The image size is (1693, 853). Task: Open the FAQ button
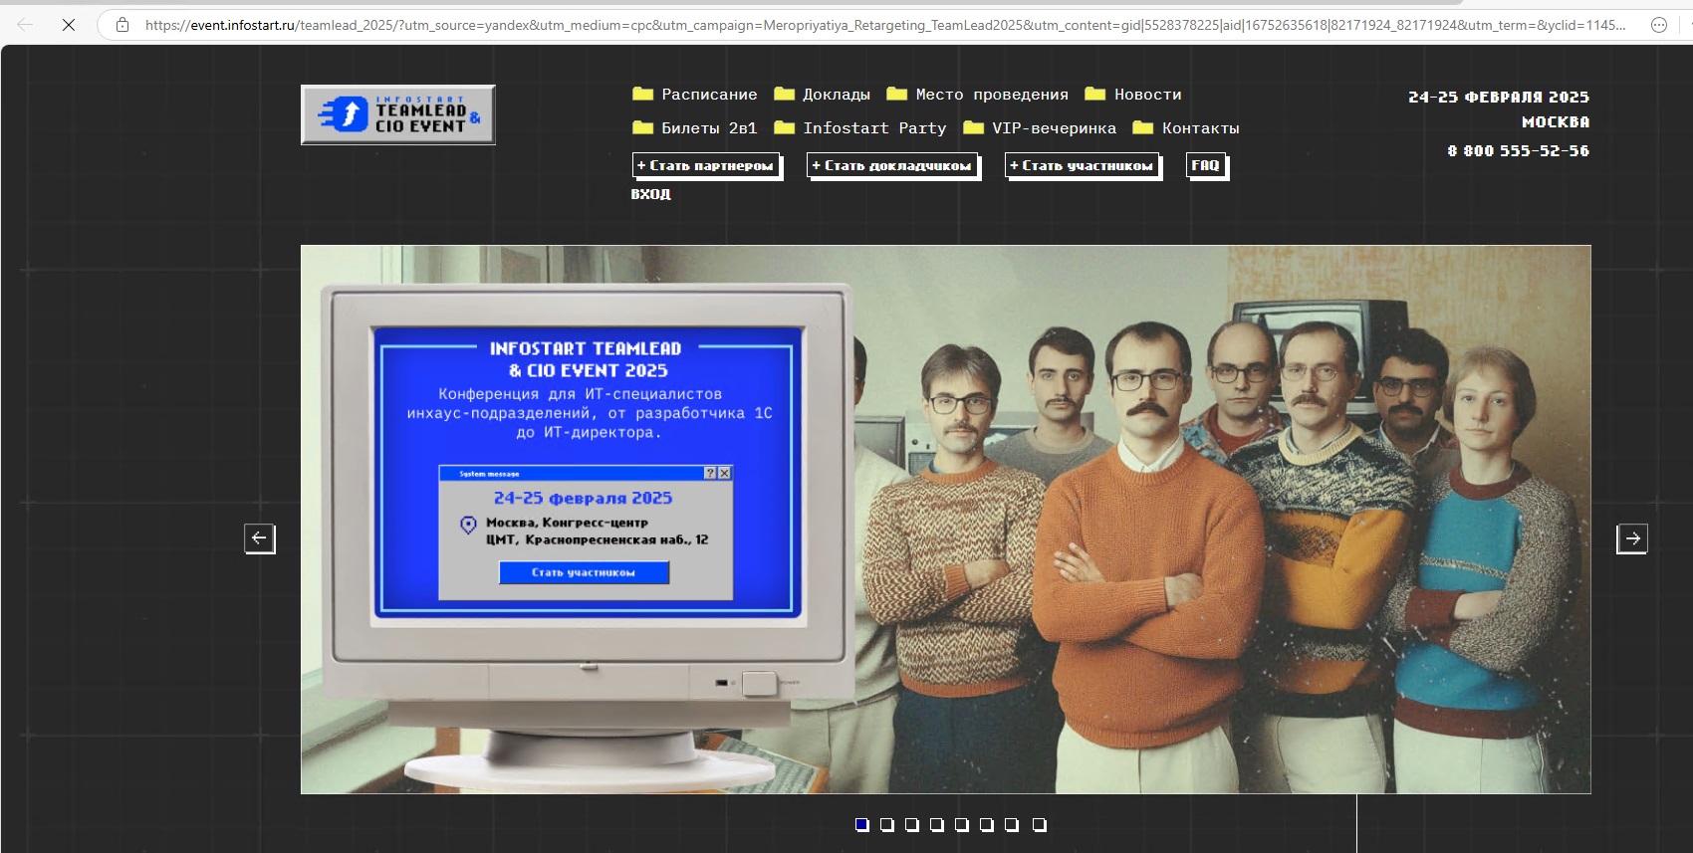1206,166
